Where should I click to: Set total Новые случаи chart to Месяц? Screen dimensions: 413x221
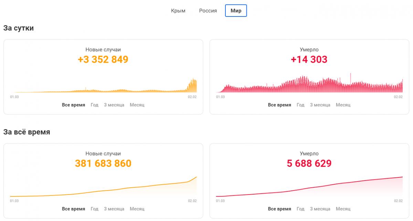pyautogui.click(x=137, y=209)
